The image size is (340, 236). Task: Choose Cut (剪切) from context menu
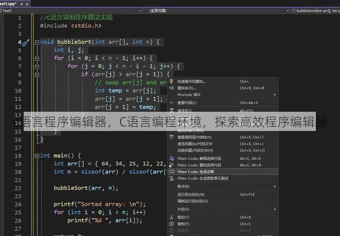point(223,217)
